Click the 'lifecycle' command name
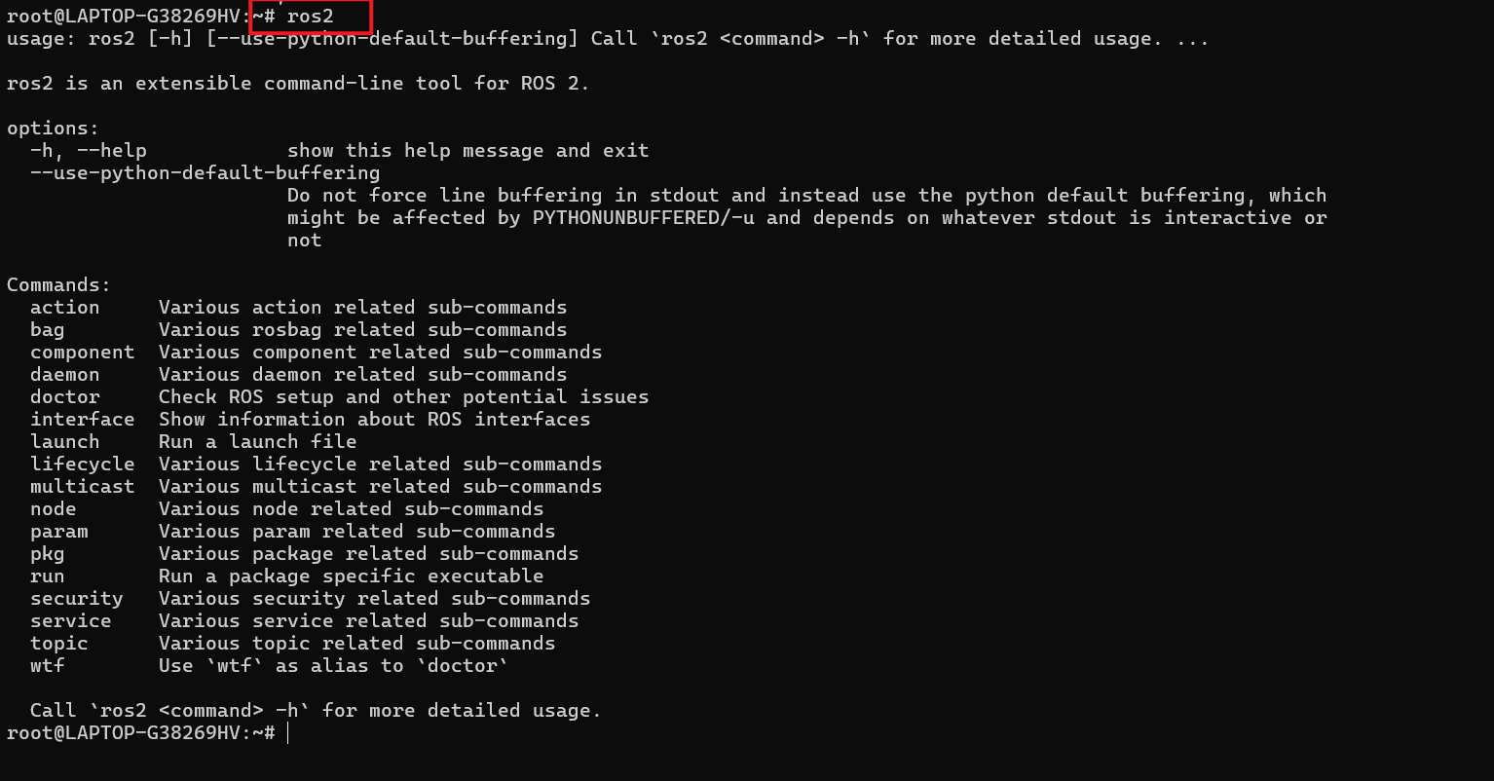The image size is (1494, 781). point(82,464)
